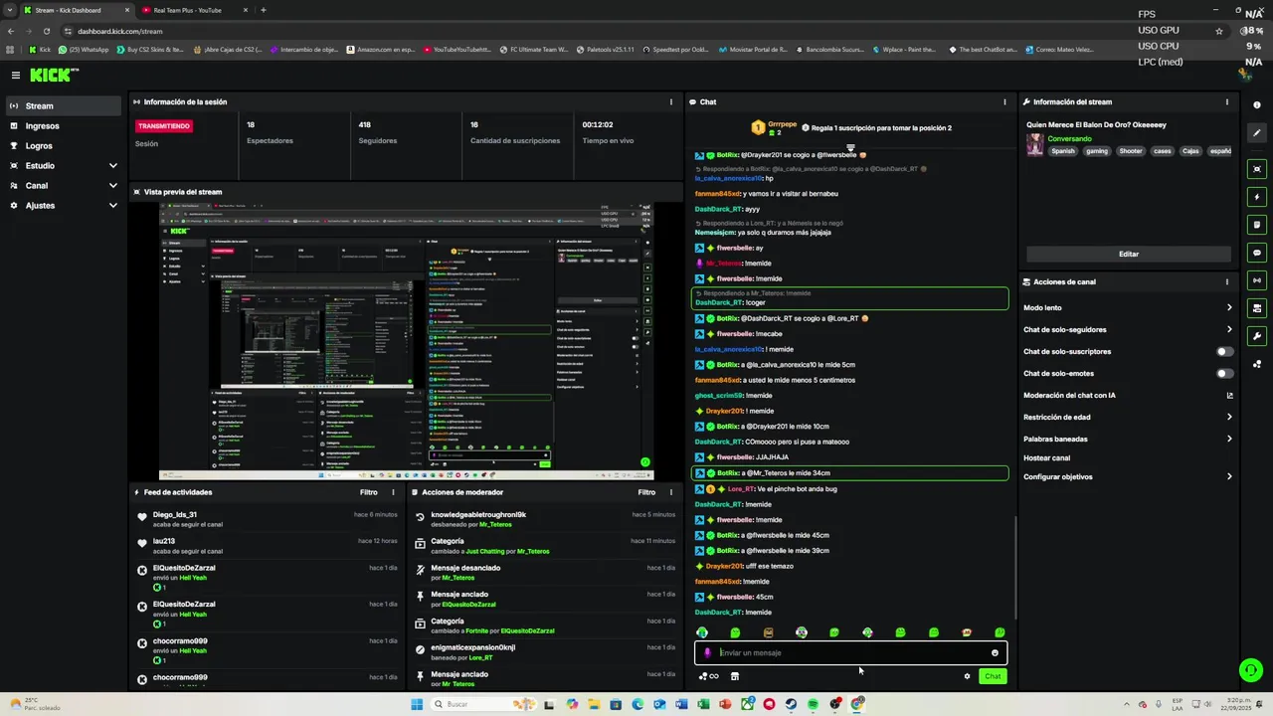Image resolution: width=1273 pixels, height=716 pixels.
Task: Open a new browser tab with plus
Action: click(263, 10)
